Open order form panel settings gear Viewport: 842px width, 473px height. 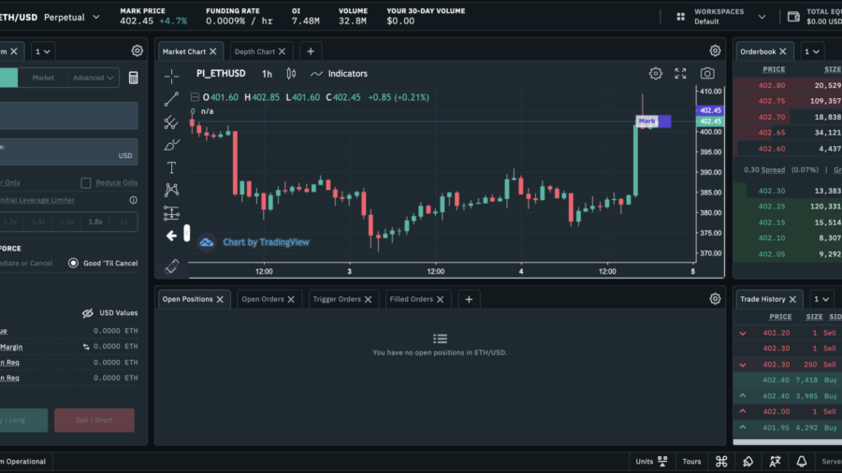tap(137, 51)
